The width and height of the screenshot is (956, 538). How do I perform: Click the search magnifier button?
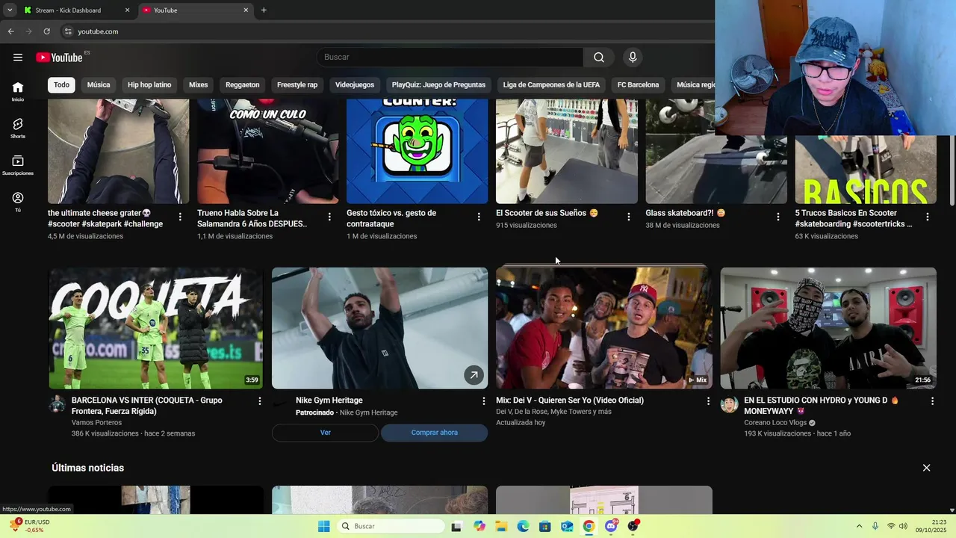599,58
